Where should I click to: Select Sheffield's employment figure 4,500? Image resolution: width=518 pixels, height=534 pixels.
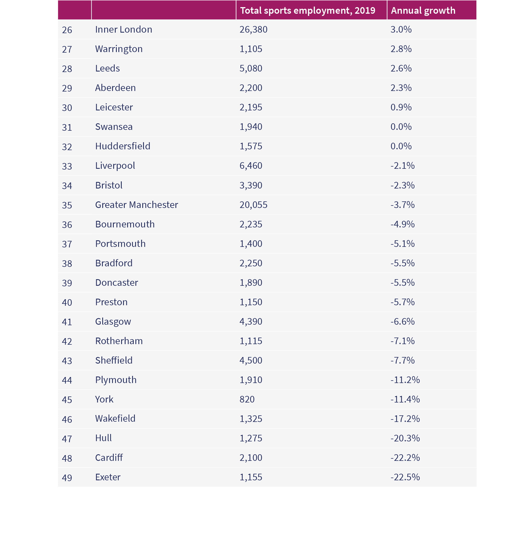pos(251,360)
